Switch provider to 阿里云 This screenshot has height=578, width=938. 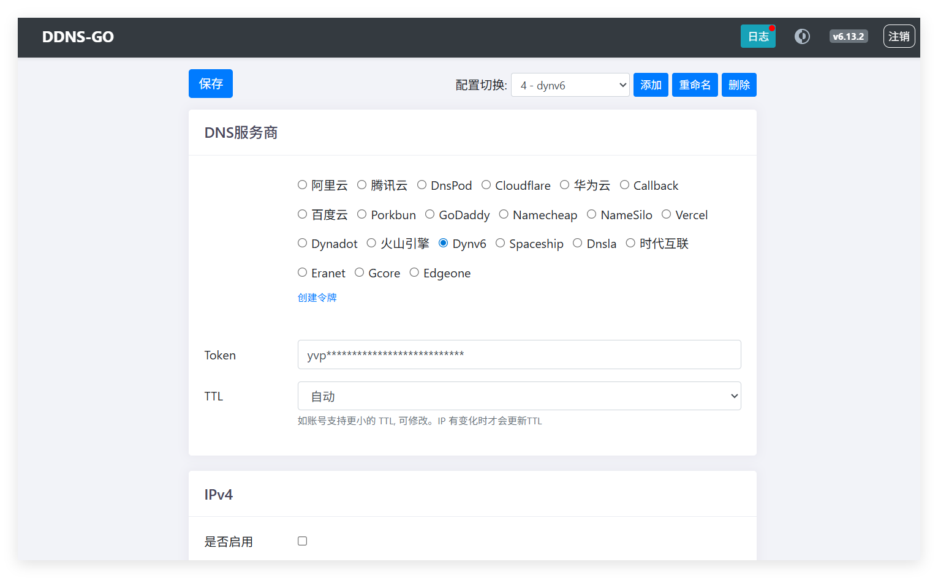click(x=302, y=184)
